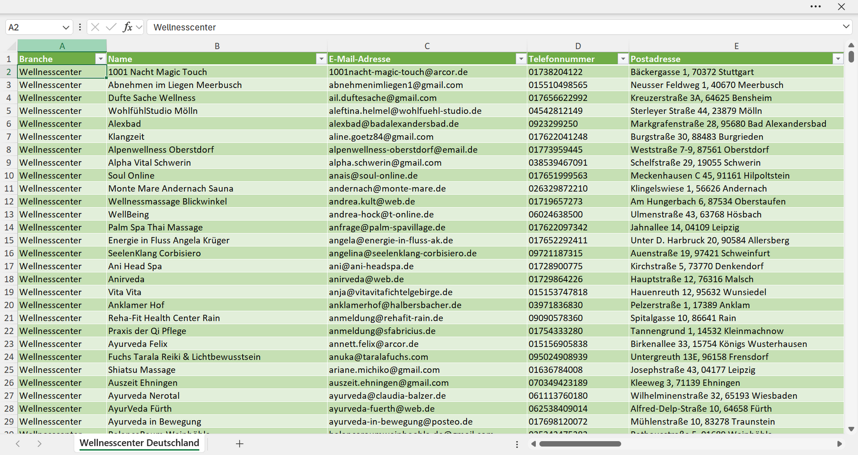Select the Soul Online name cell
This screenshot has height=455, width=858.
[x=217, y=175]
